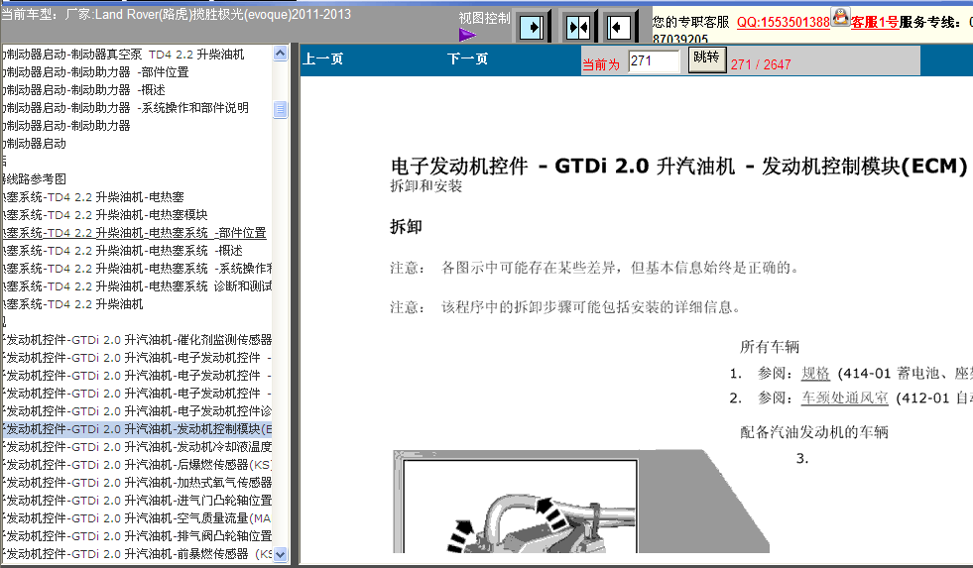Select 电热塞系统 诊断和测试 entry
This screenshot has height=568, width=973.
point(137,286)
